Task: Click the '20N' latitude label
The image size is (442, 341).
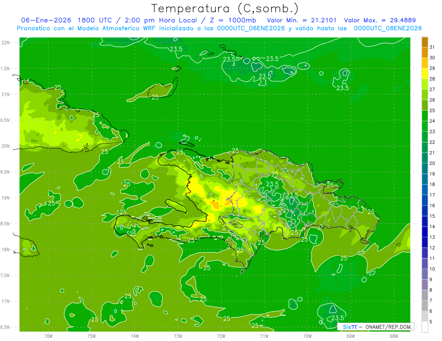Action: tap(6, 146)
